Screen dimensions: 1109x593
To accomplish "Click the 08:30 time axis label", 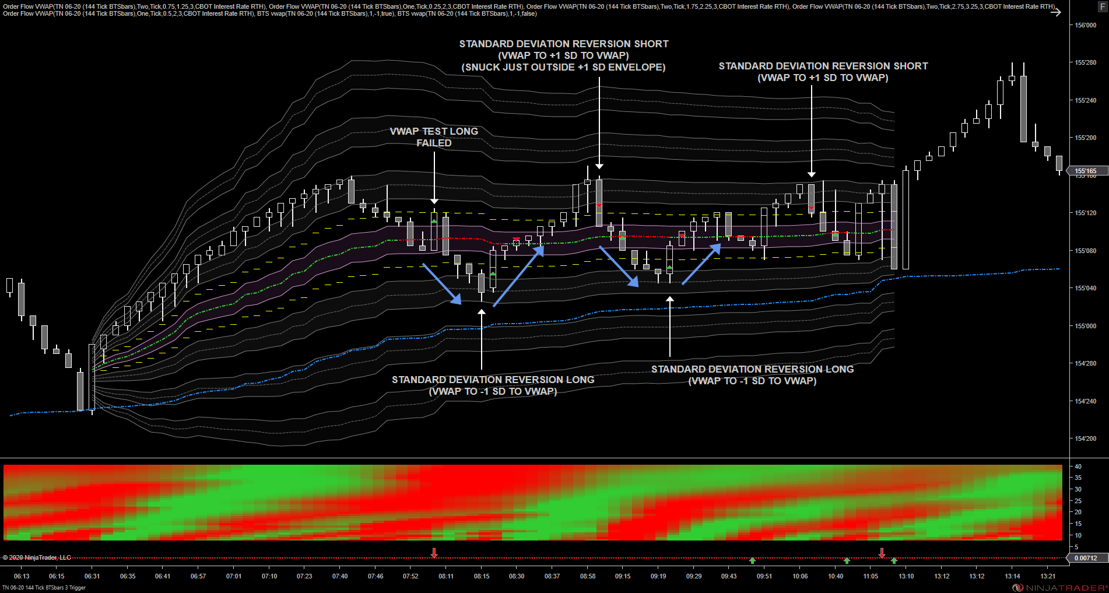I will 517,576.
